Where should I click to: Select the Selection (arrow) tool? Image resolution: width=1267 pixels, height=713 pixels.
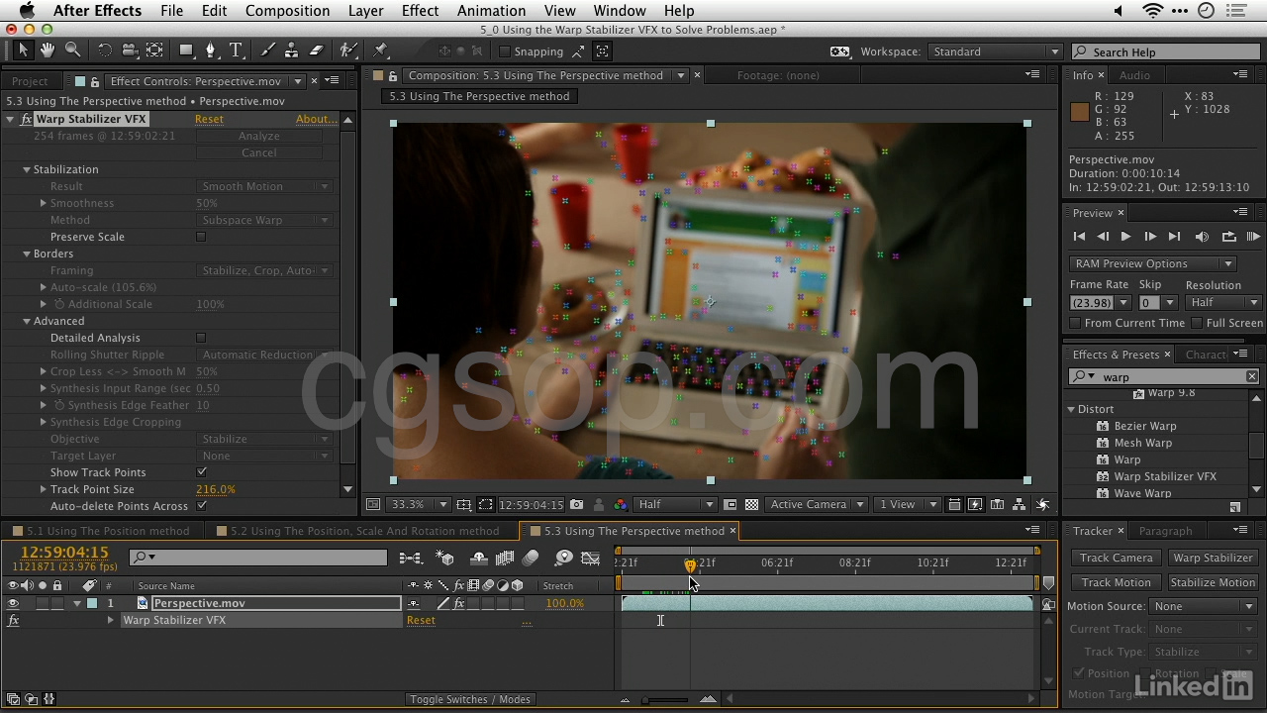[23, 51]
